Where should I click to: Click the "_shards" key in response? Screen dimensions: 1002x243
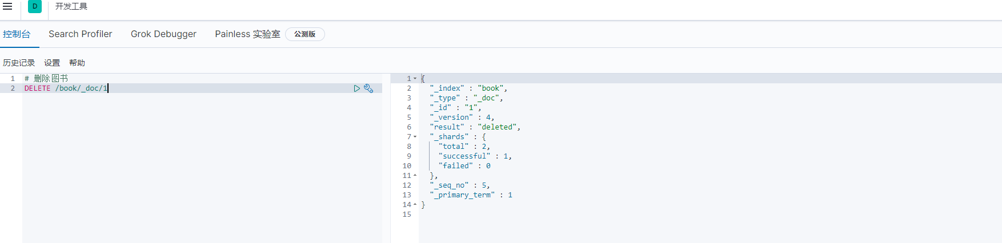(x=449, y=137)
